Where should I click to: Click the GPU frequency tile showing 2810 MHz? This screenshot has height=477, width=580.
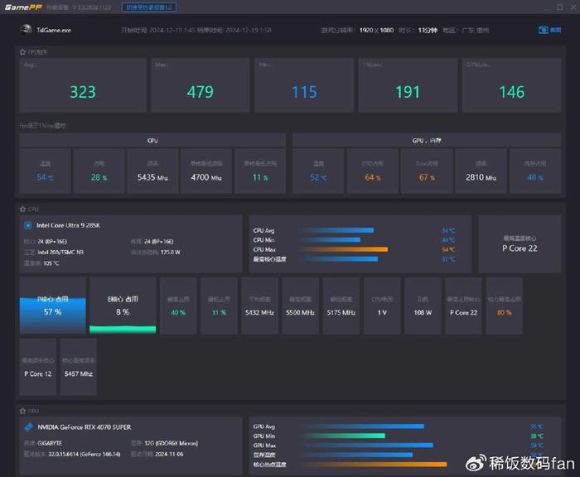[481, 171]
